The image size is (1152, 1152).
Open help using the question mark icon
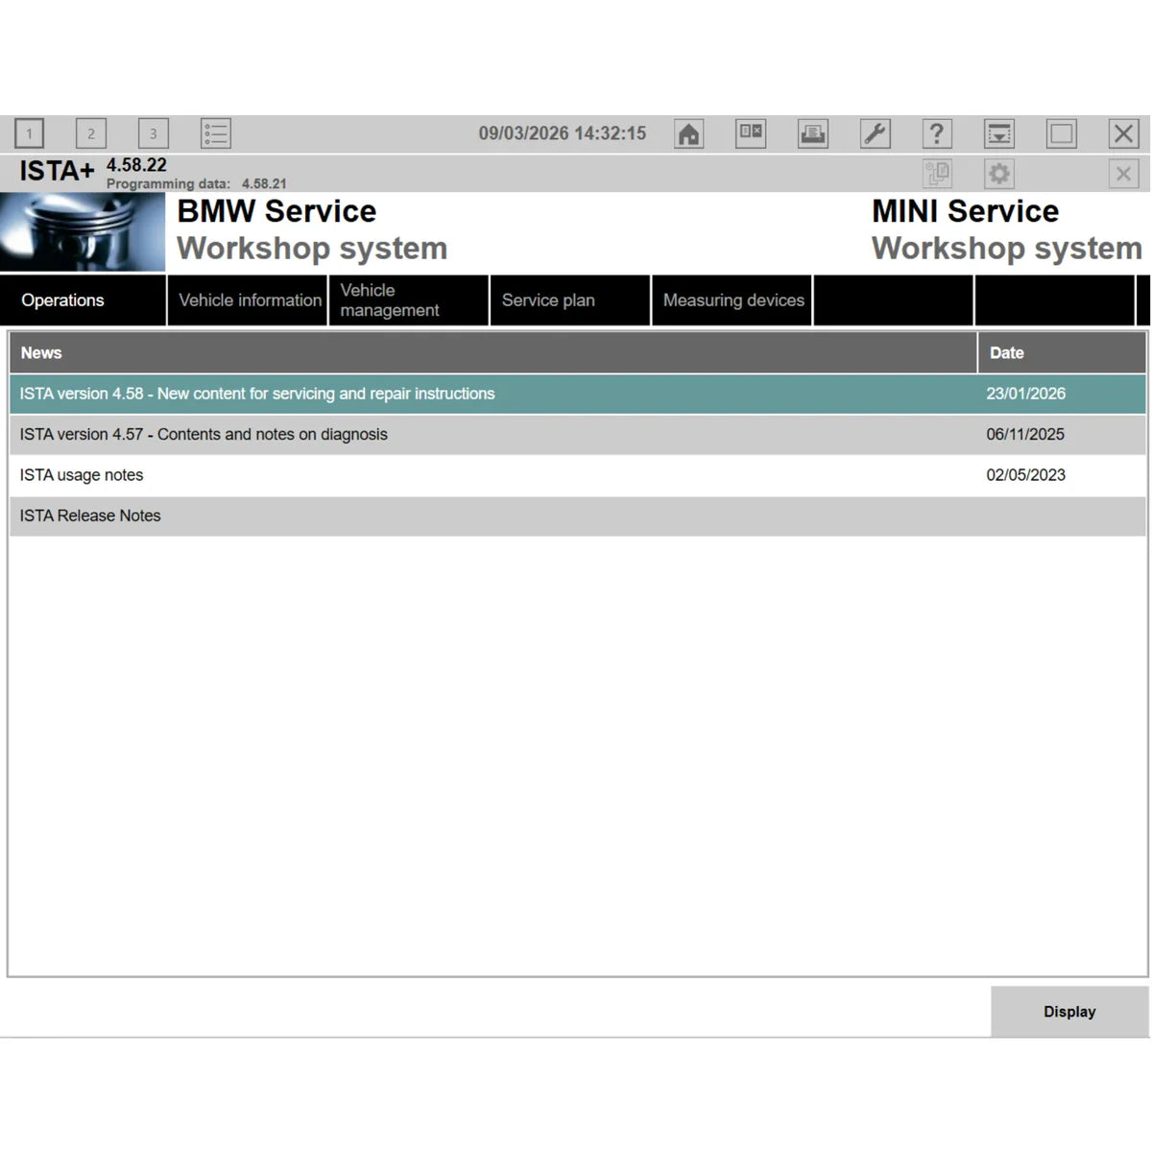[936, 133]
